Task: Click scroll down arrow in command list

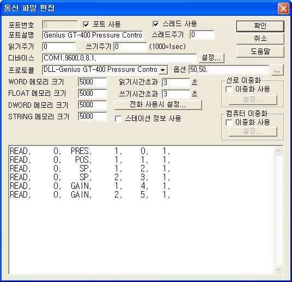Action: [x=278, y=269]
